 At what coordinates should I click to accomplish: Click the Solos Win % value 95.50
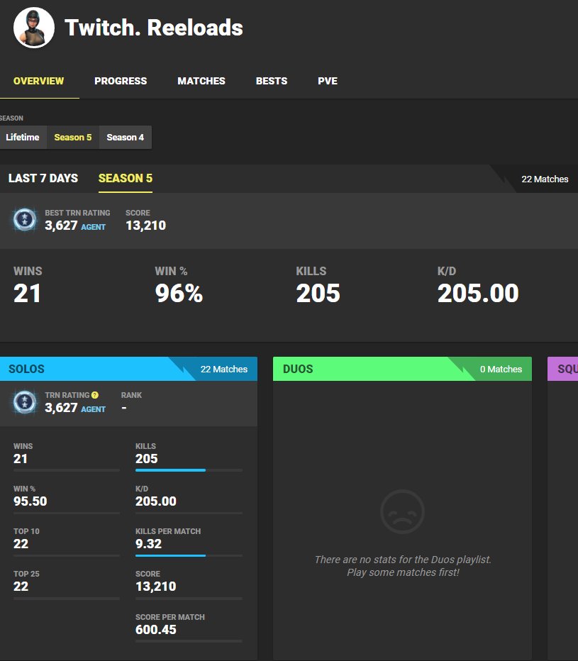30,501
